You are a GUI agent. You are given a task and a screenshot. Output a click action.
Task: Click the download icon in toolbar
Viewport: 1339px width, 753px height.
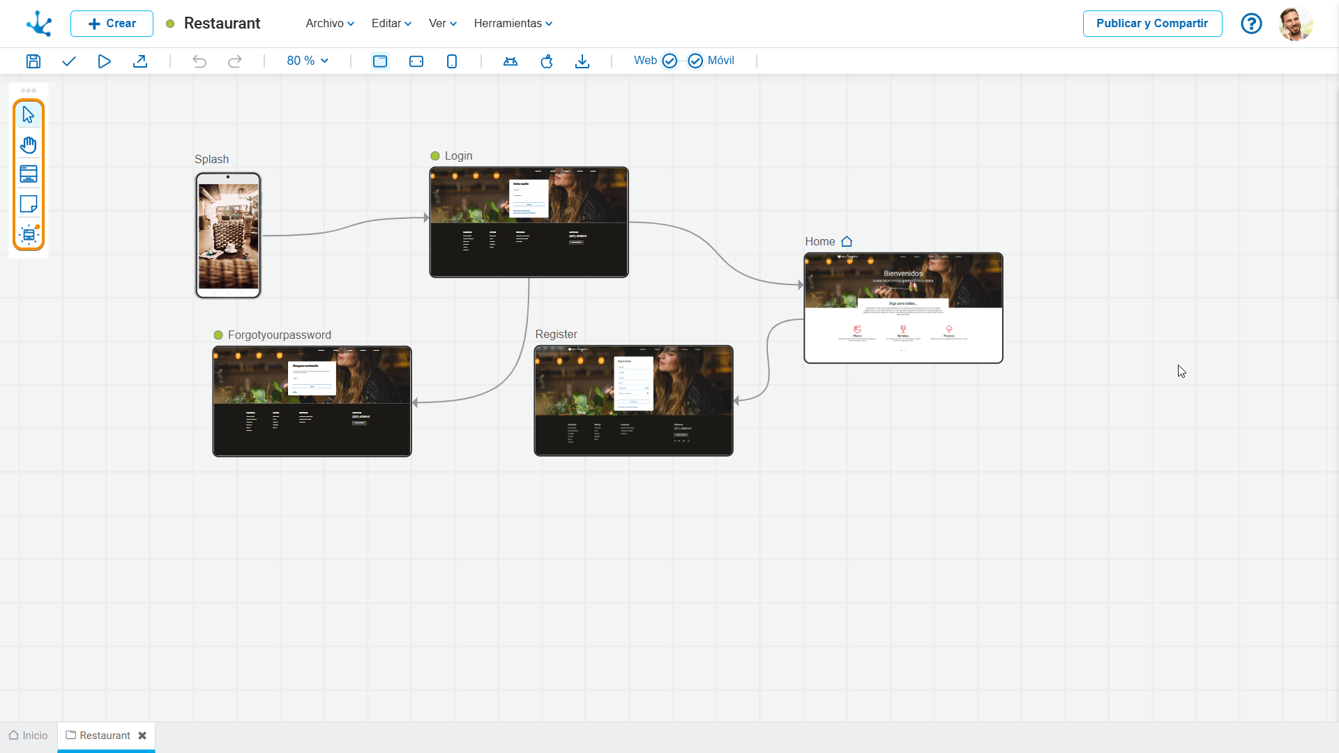[582, 61]
